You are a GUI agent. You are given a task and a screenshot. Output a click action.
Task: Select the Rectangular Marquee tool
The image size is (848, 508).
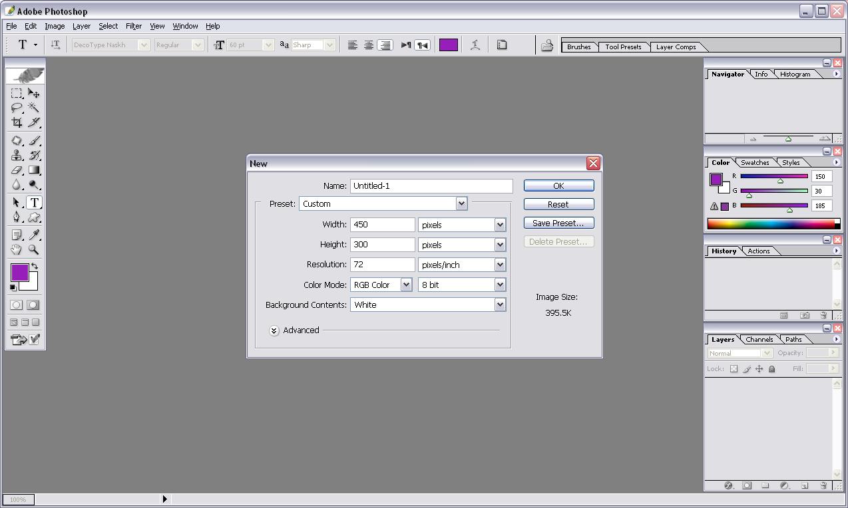pos(17,94)
